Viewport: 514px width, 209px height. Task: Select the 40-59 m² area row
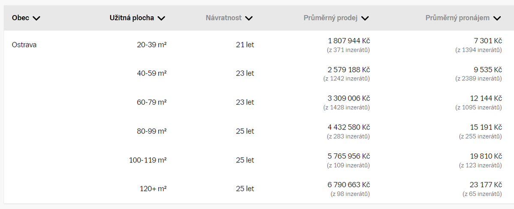point(152,74)
